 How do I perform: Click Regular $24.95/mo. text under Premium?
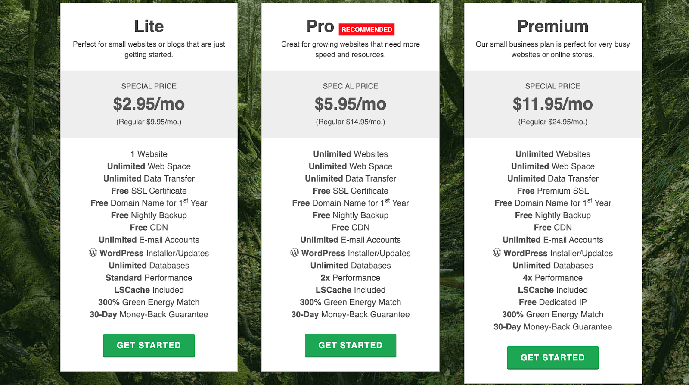(553, 122)
